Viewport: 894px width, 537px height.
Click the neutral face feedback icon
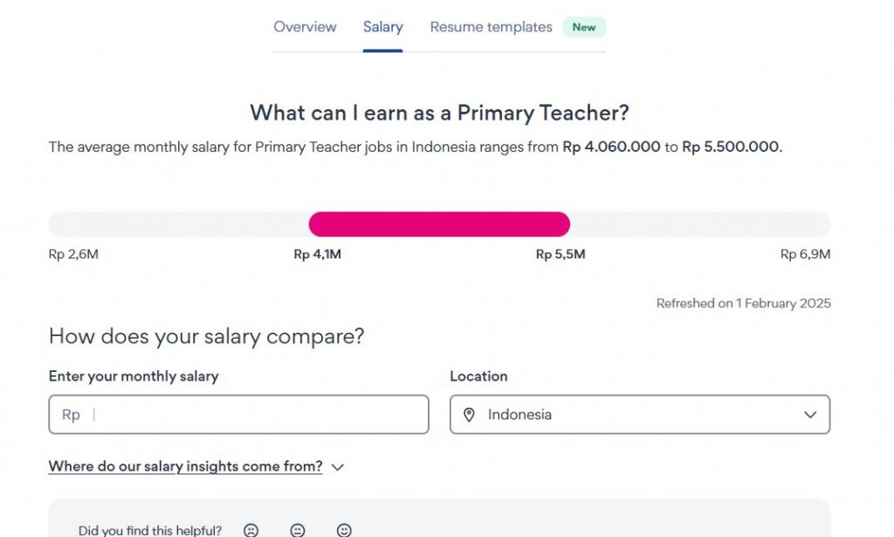[x=298, y=530]
